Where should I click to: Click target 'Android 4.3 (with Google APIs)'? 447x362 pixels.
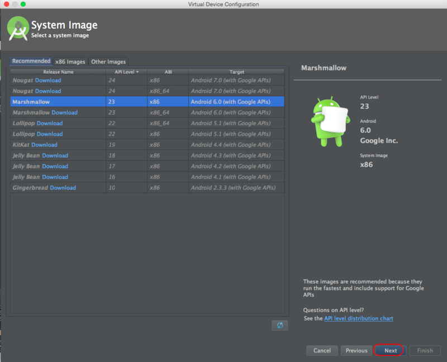click(231, 156)
